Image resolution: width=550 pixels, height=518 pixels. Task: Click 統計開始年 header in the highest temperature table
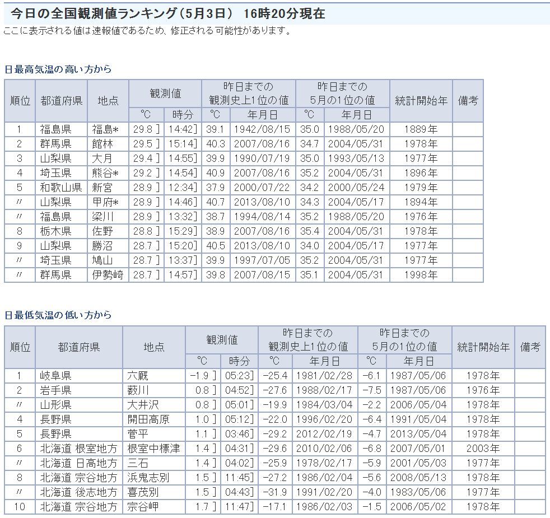421,101
